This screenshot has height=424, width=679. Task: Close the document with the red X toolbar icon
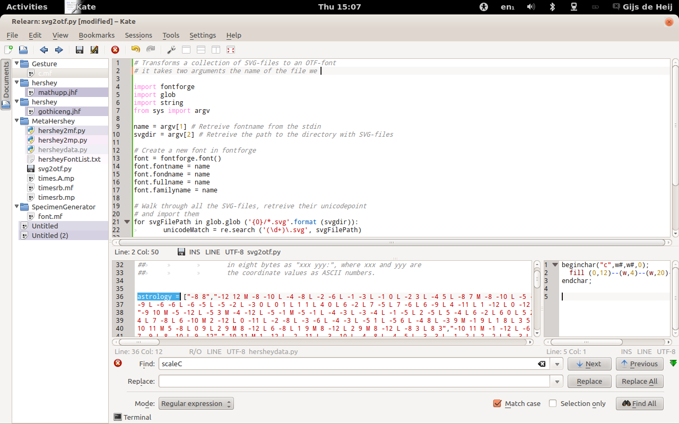click(x=115, y=50)
